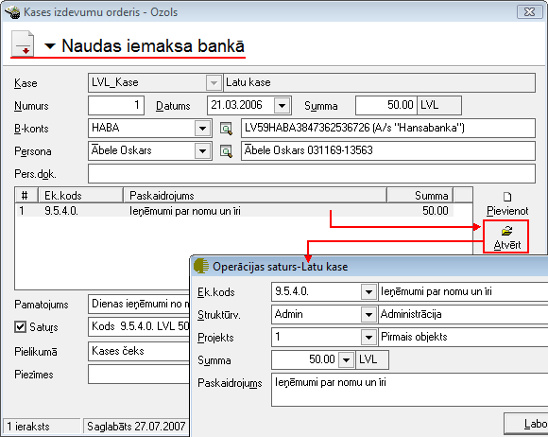Click the Numurs input field
The height and width of the screenshot is (437, 548).
116,105
